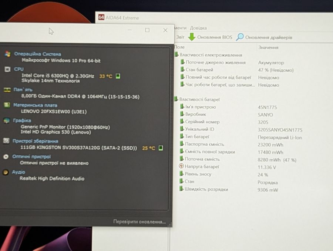This screenshot has height=251, width=333.
Task: Click the Рівень зносу row icon
Action: [x=181, y=174]
